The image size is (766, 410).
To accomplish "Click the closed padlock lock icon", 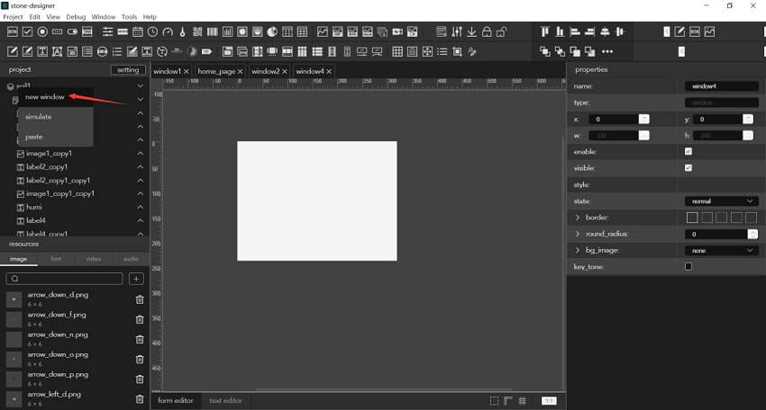I will pyautogui.click(x=487, y=31).
